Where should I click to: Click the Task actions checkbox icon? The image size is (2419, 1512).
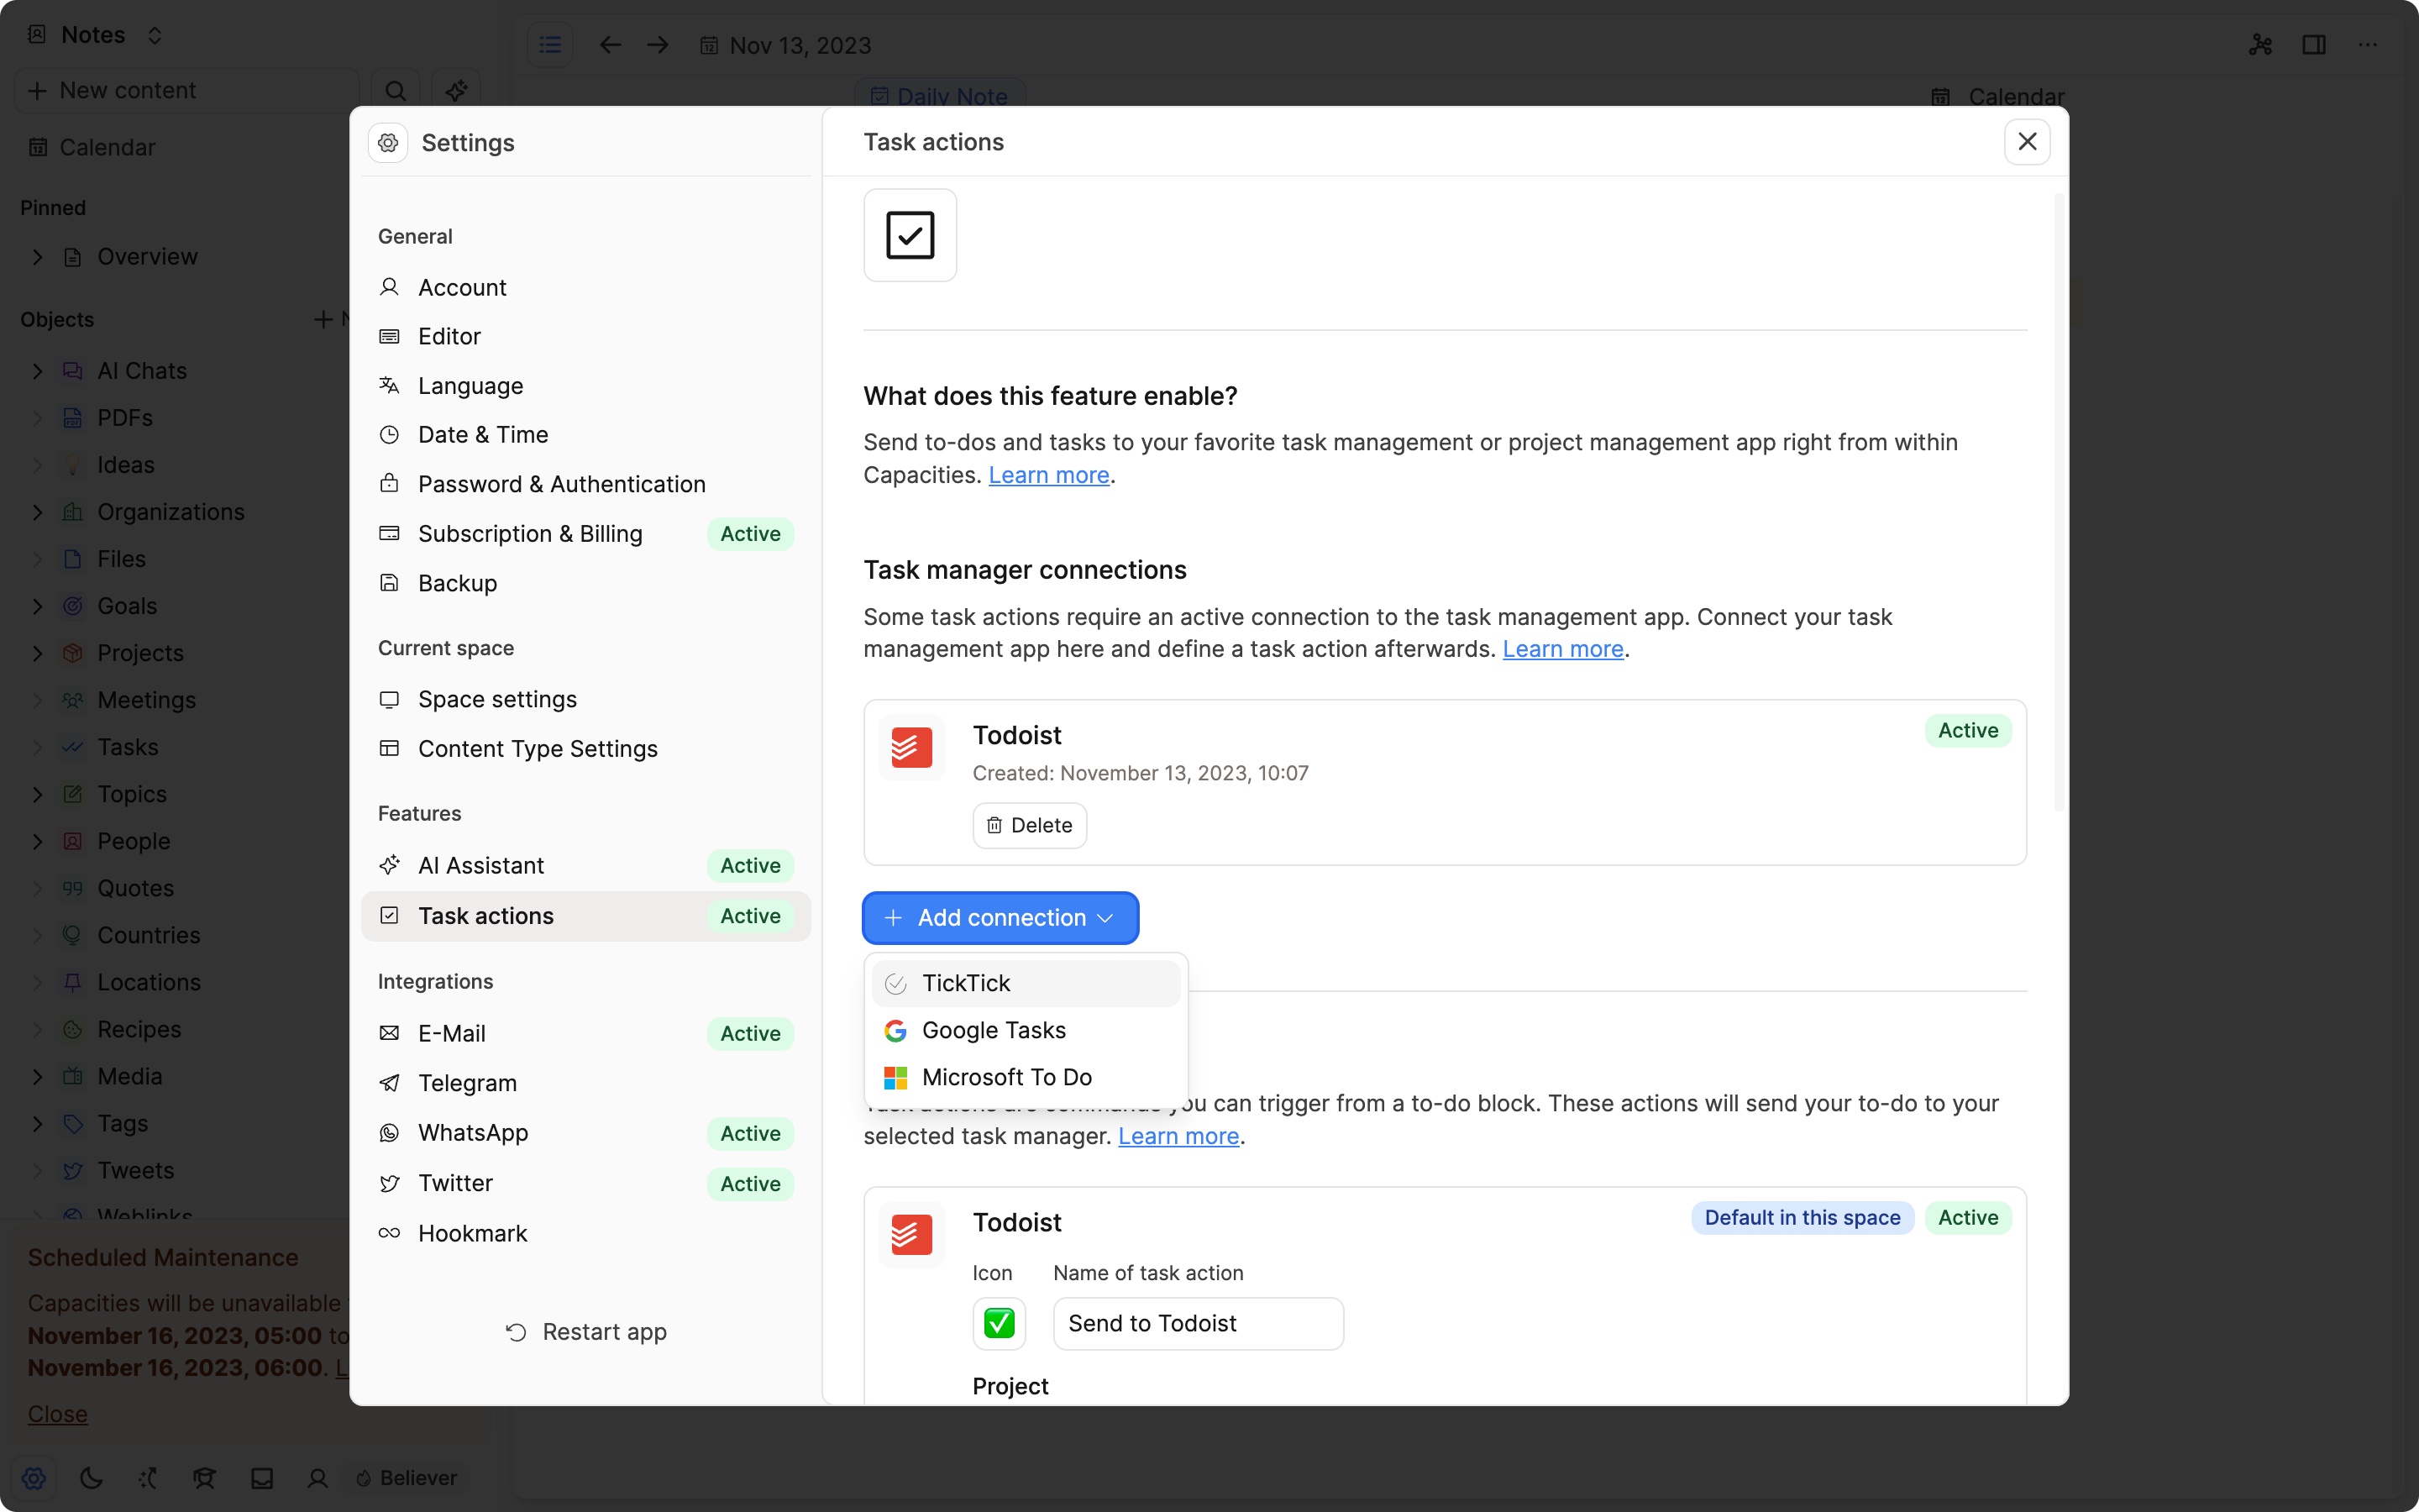click(907, 234)
